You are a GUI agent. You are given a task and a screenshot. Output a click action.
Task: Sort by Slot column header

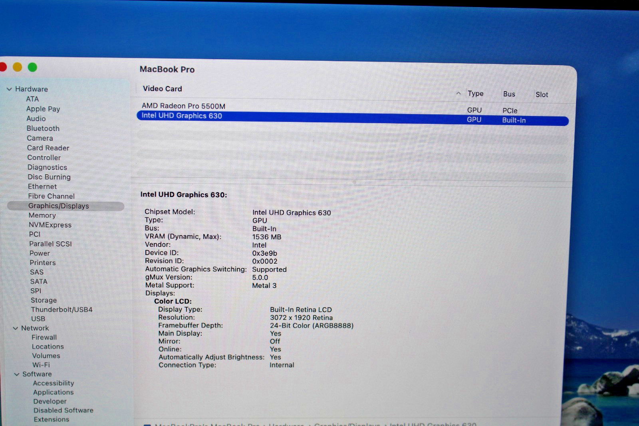pyautogui.click(x=542, y=95)
